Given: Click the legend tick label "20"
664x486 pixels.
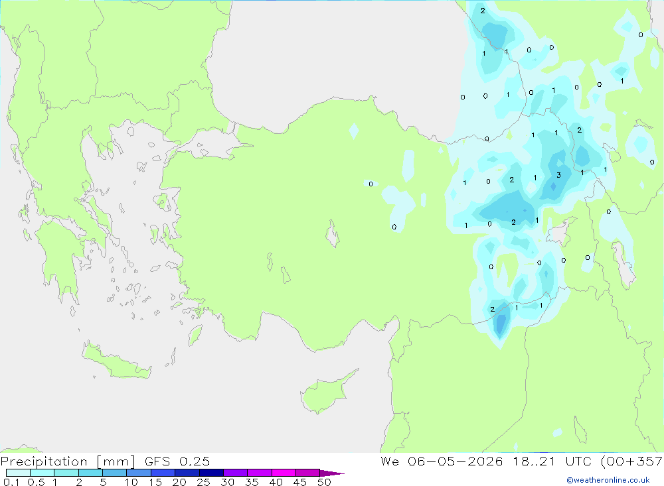Looking at the screenshot, I should click(179, 482).
